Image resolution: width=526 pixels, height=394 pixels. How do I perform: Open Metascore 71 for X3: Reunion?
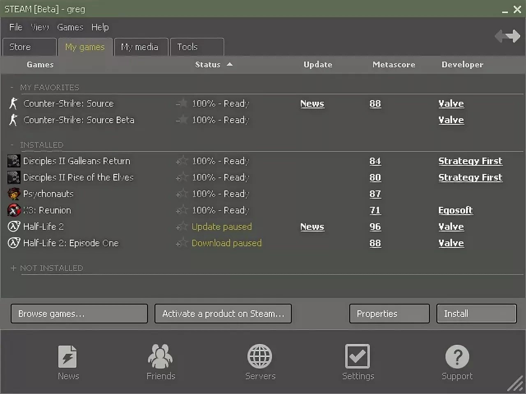click(375, 210)
